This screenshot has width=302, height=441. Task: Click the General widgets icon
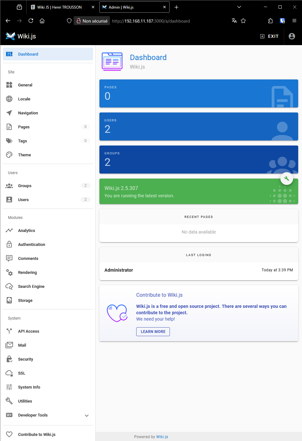coord(9,85)
